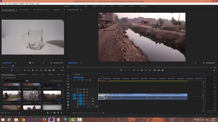218x122 pixels.
Task: Expand Project panel group overflow chevron
Action: click(x=64, y=75)
